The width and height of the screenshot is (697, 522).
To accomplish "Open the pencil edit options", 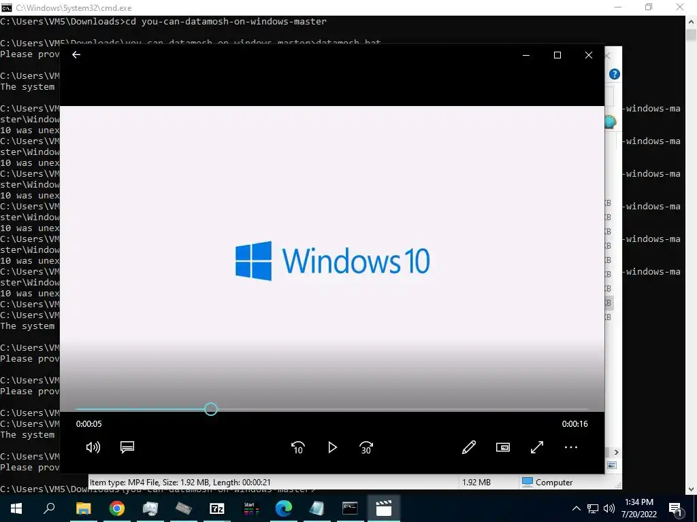I will coord(469,447).
